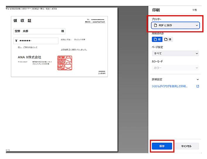Viewport: 207px width, 159px height.
Task: Open the ページ指定 すべて dropdown
Action: pyautogui.click(x=175, y=53)
